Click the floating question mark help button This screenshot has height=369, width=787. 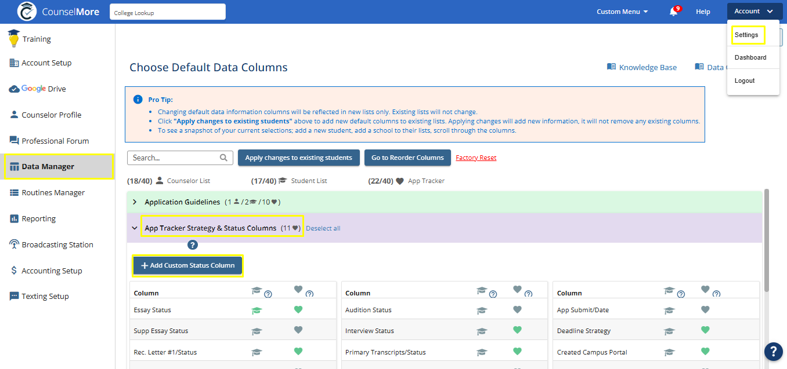773,352
